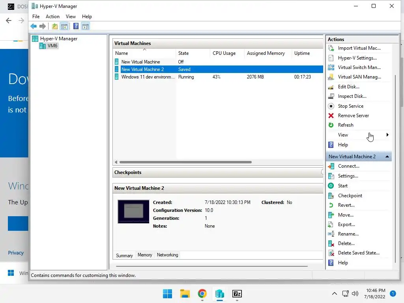Click the Delete Saved State icon
Image resolution: width=404 pixels, height=303 pixels.
[x=331, y=253]
